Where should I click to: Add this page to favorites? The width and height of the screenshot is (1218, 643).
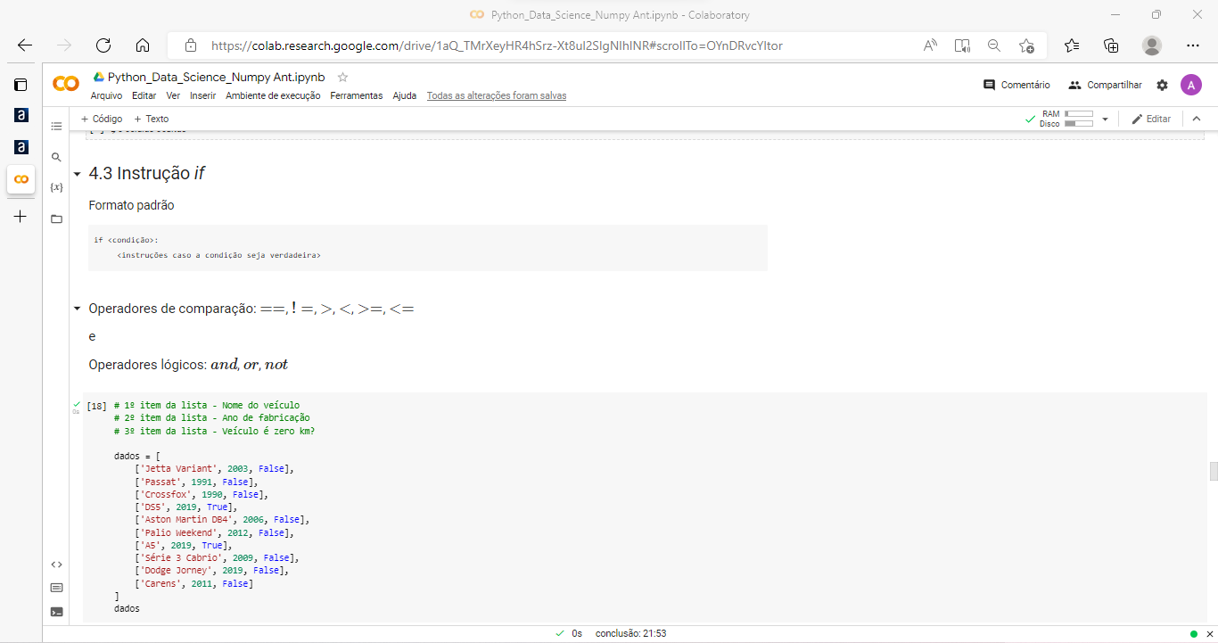pos(1026,45)
